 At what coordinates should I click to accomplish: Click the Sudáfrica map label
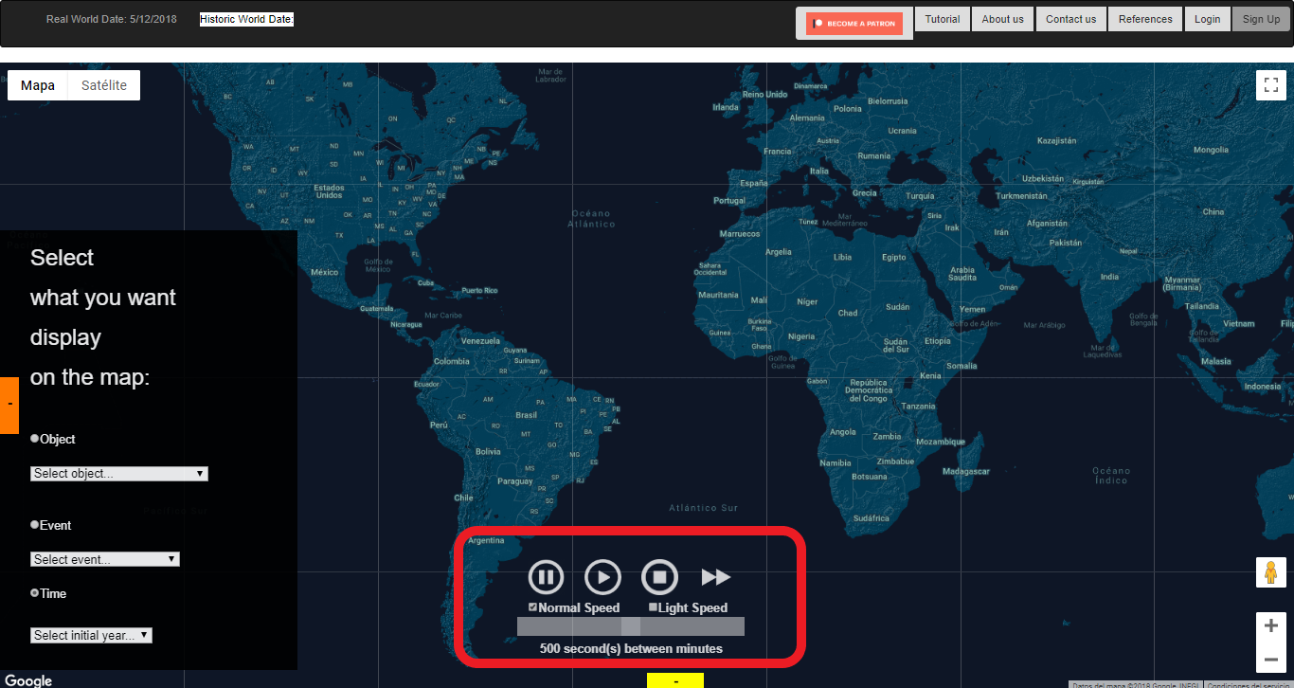click(872, 518)
